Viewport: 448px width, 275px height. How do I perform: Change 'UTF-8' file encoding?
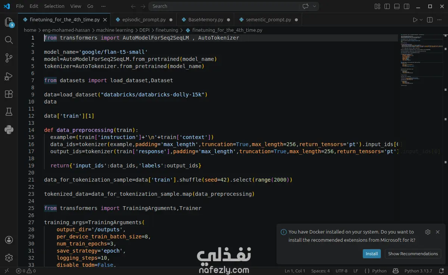342,271
